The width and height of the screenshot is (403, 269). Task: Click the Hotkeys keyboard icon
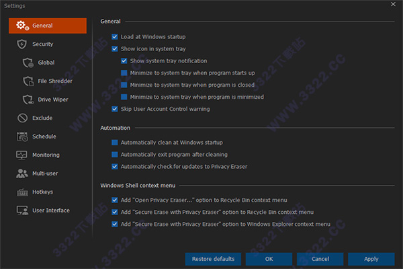(21, 192)
